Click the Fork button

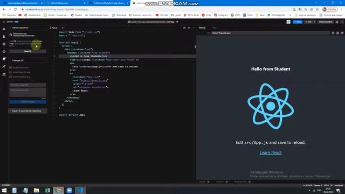tap(308, 22)
